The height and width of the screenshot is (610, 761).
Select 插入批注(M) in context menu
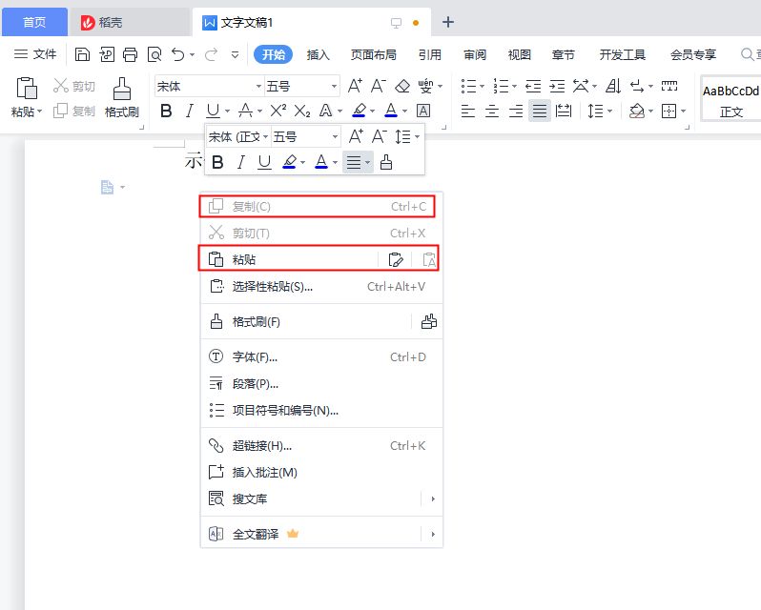point(321,473)
